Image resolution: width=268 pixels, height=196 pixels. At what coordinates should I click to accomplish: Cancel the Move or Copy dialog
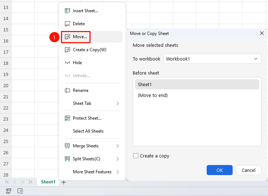pos(249,170)
